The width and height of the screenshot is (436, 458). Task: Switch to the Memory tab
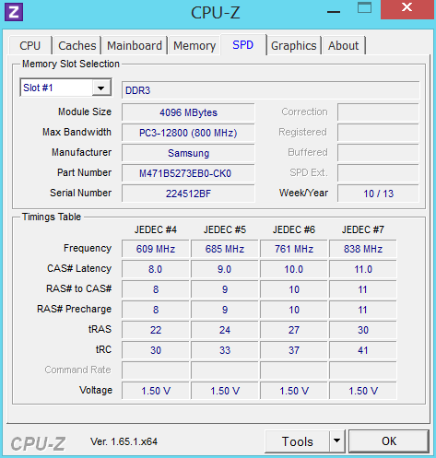tap(194, 46)
